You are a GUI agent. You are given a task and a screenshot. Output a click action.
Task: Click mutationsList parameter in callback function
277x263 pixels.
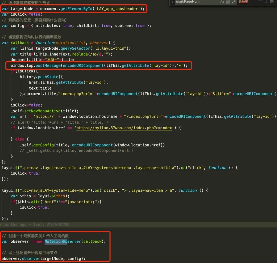71,43
